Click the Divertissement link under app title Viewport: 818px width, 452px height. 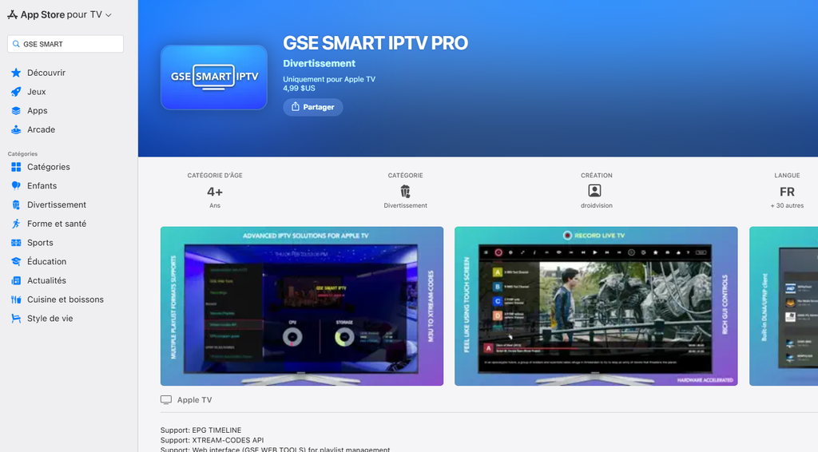point(319,63)
